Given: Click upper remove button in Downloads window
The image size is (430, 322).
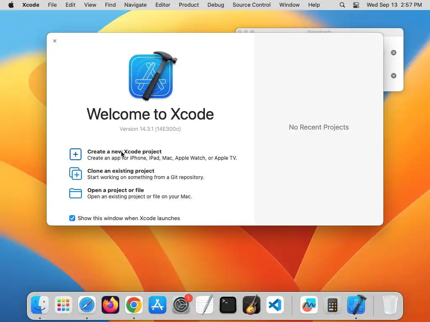Looking at the screenshot, I should (x=393, y=52).
